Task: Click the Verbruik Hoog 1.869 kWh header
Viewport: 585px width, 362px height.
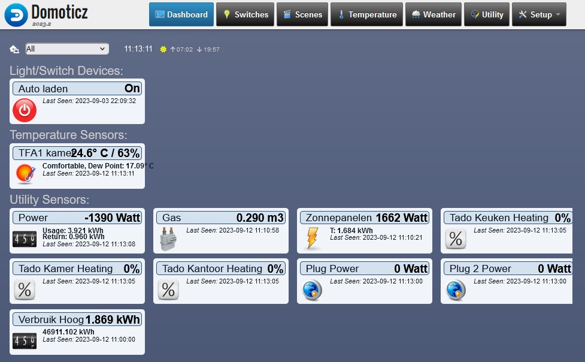Action: click(77, 319)
